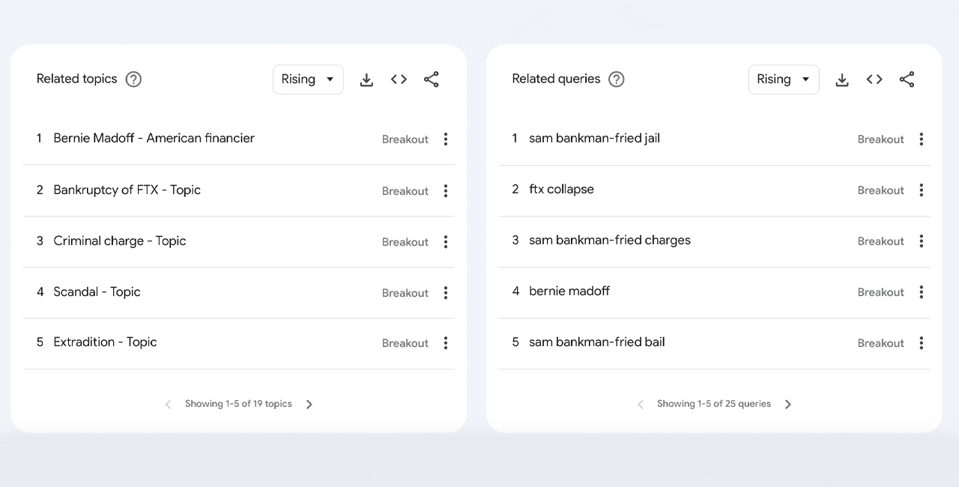The height and width of the screenshot is (487, 959).
Task: Open embed code for Related queries
Action: coord(874,79)
